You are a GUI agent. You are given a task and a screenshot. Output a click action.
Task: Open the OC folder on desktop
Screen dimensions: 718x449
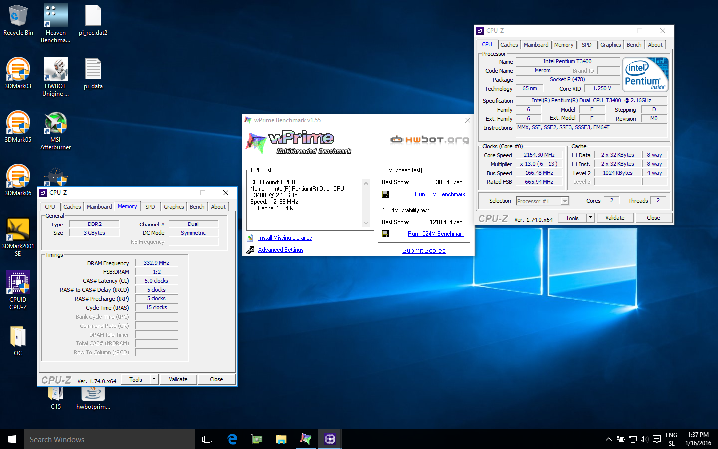click(18, 341)
